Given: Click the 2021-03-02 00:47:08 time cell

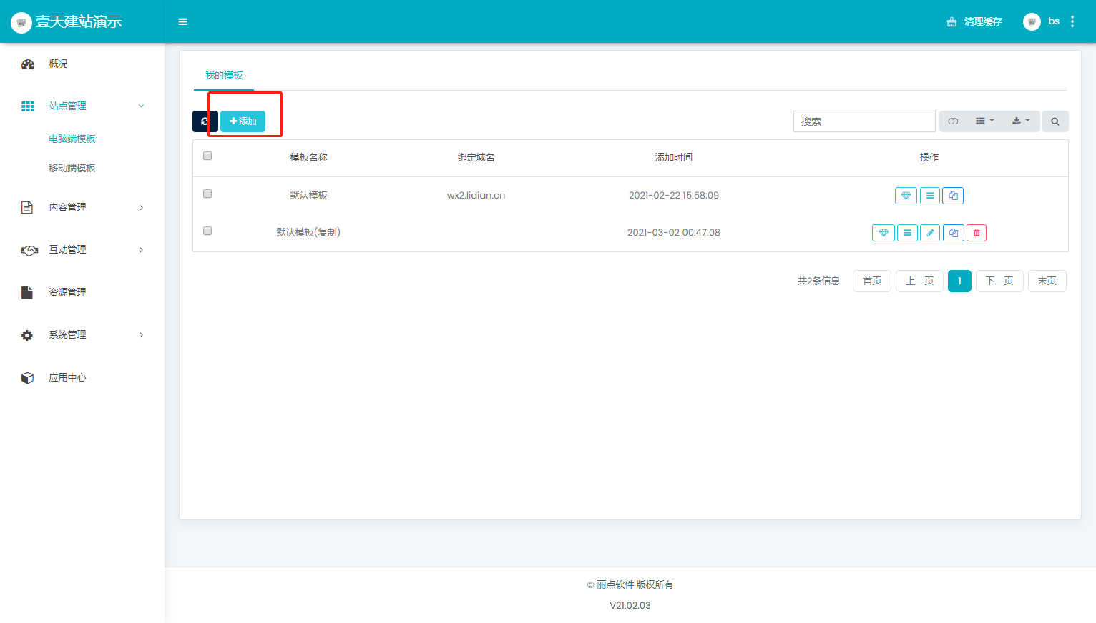Looking at the screenshot, I should pyautogui.click(x=674, y=232).
